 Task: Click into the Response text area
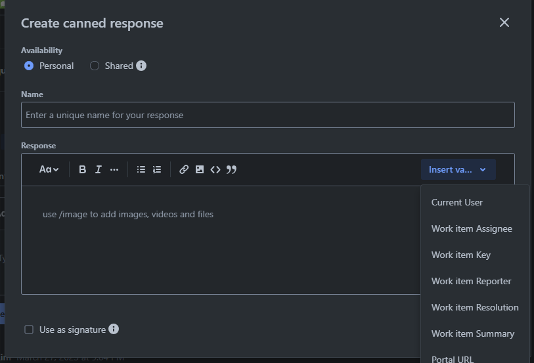click(x=221, y=240)
